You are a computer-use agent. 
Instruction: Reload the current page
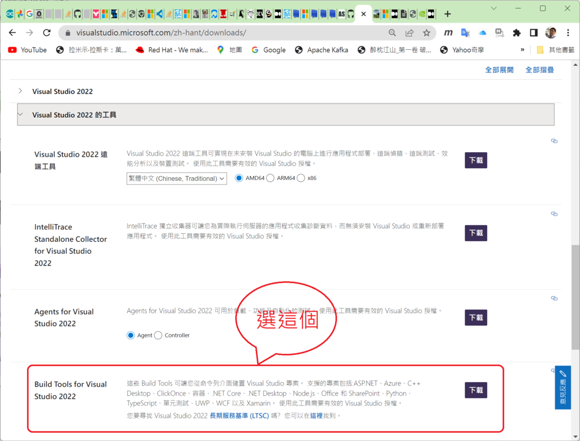(x=46, y=32)
